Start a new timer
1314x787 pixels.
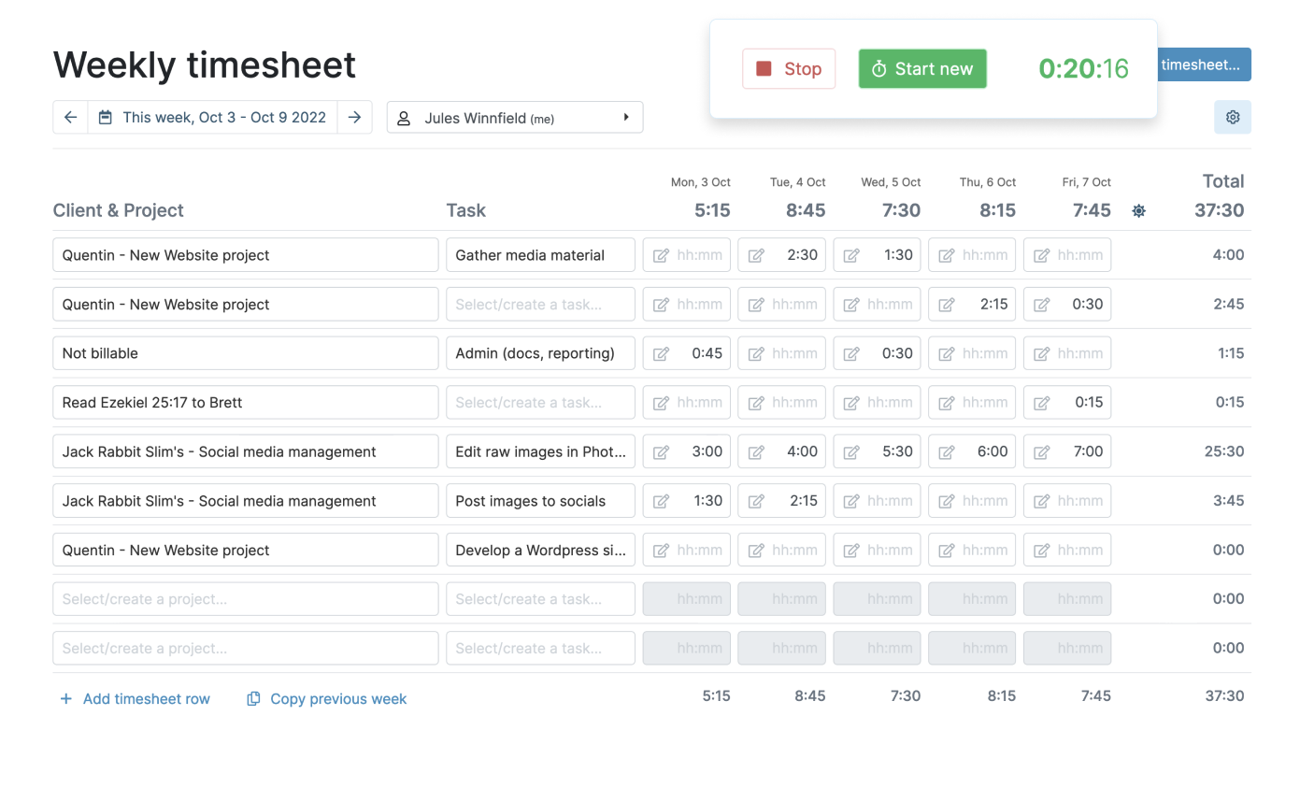click(x=922, y=68)
